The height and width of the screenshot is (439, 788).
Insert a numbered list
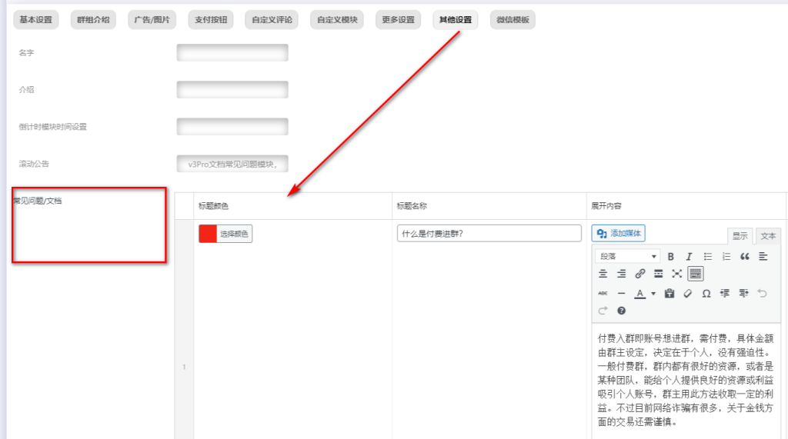click(x=726, y=257)
